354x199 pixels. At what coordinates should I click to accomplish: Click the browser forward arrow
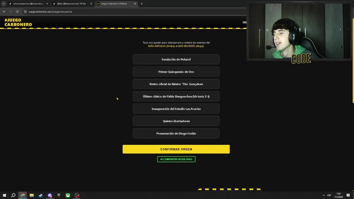[11, 12]
